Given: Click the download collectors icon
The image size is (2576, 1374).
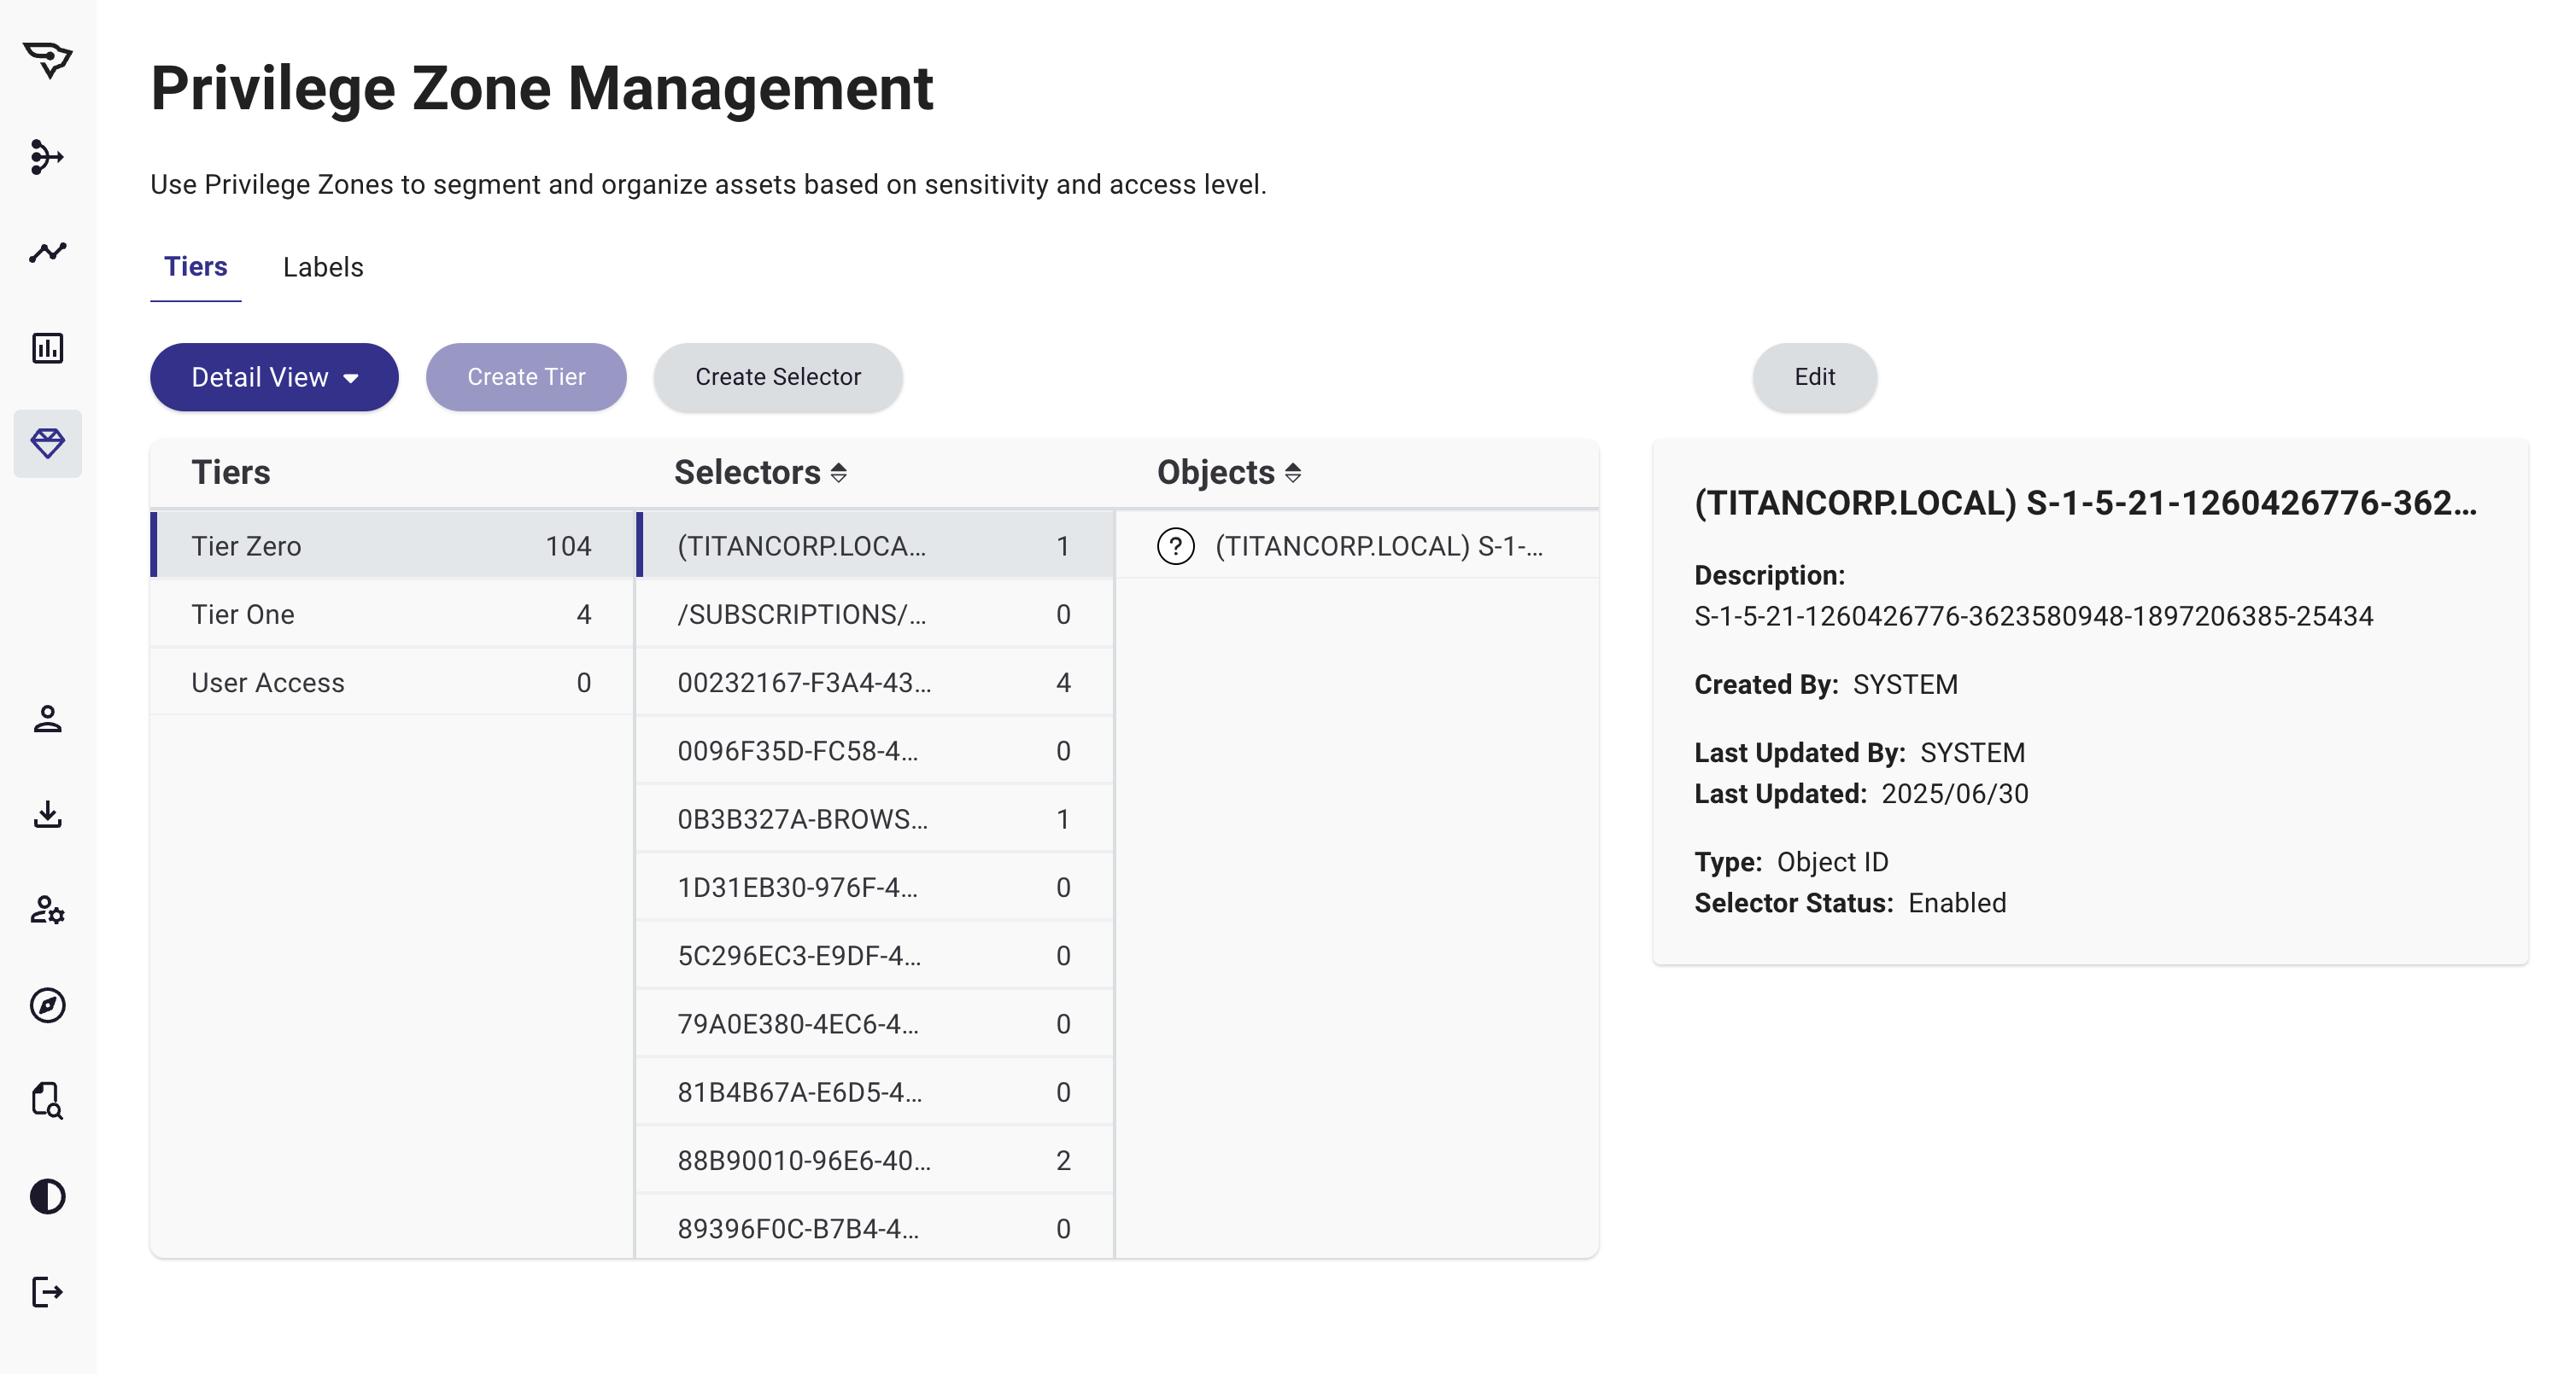Looking at the screenshot, I should click(x=47, y=814).
